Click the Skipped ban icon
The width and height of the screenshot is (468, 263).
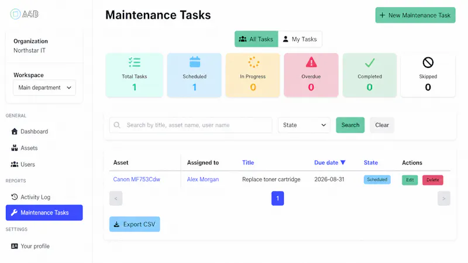point(428,63)
